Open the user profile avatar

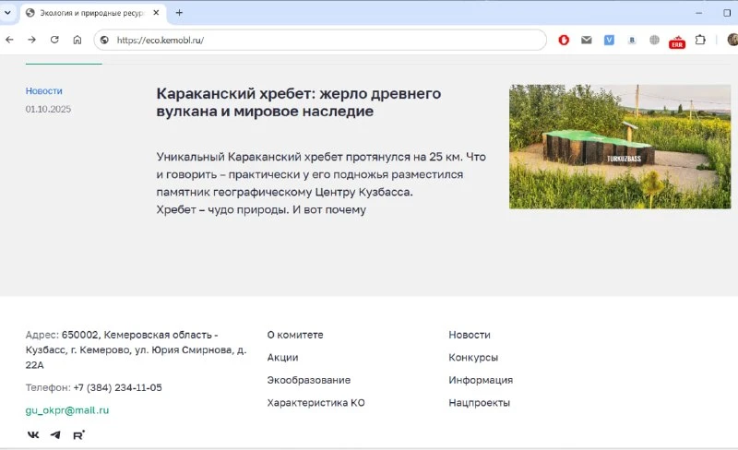pyautogui.click(x=732, y=40)
